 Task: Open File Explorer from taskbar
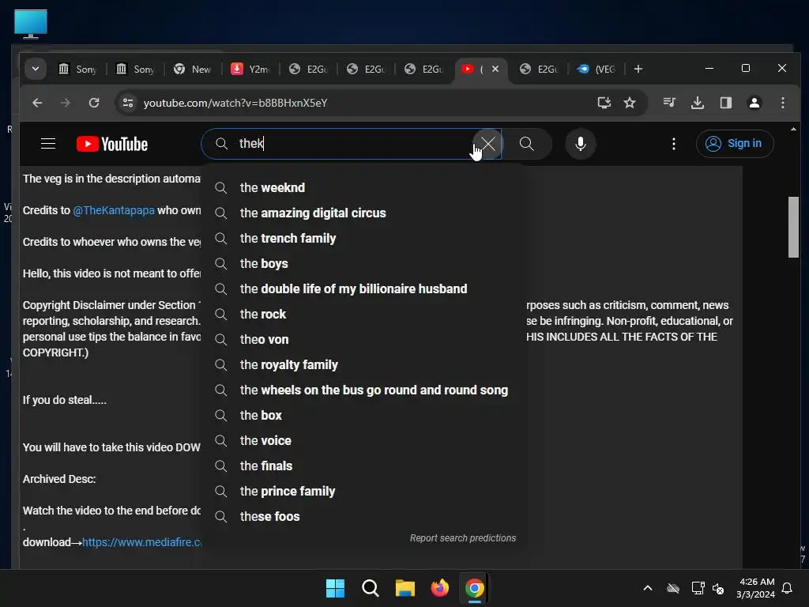pyautogui.click(x=405, y=588)
